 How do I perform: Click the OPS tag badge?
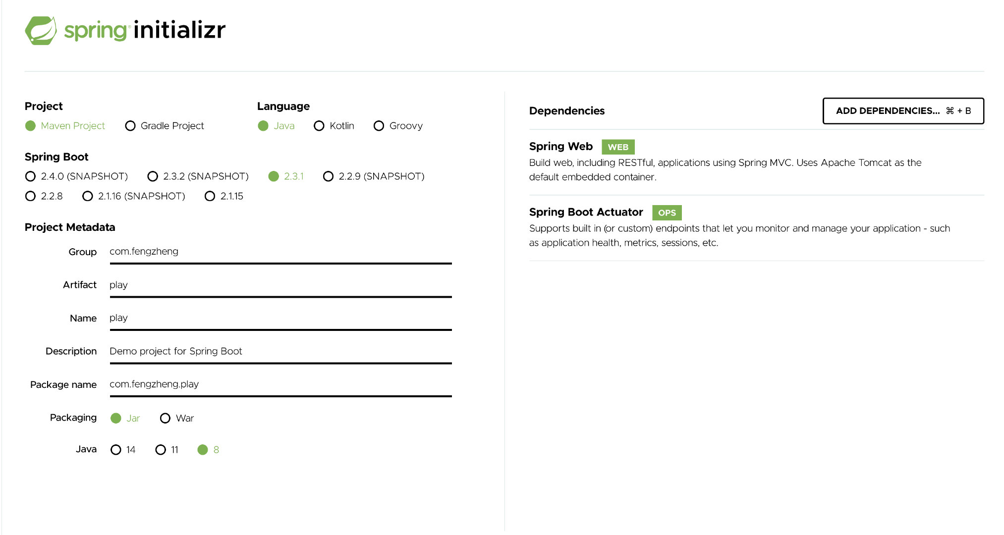(x=667, y=213)
